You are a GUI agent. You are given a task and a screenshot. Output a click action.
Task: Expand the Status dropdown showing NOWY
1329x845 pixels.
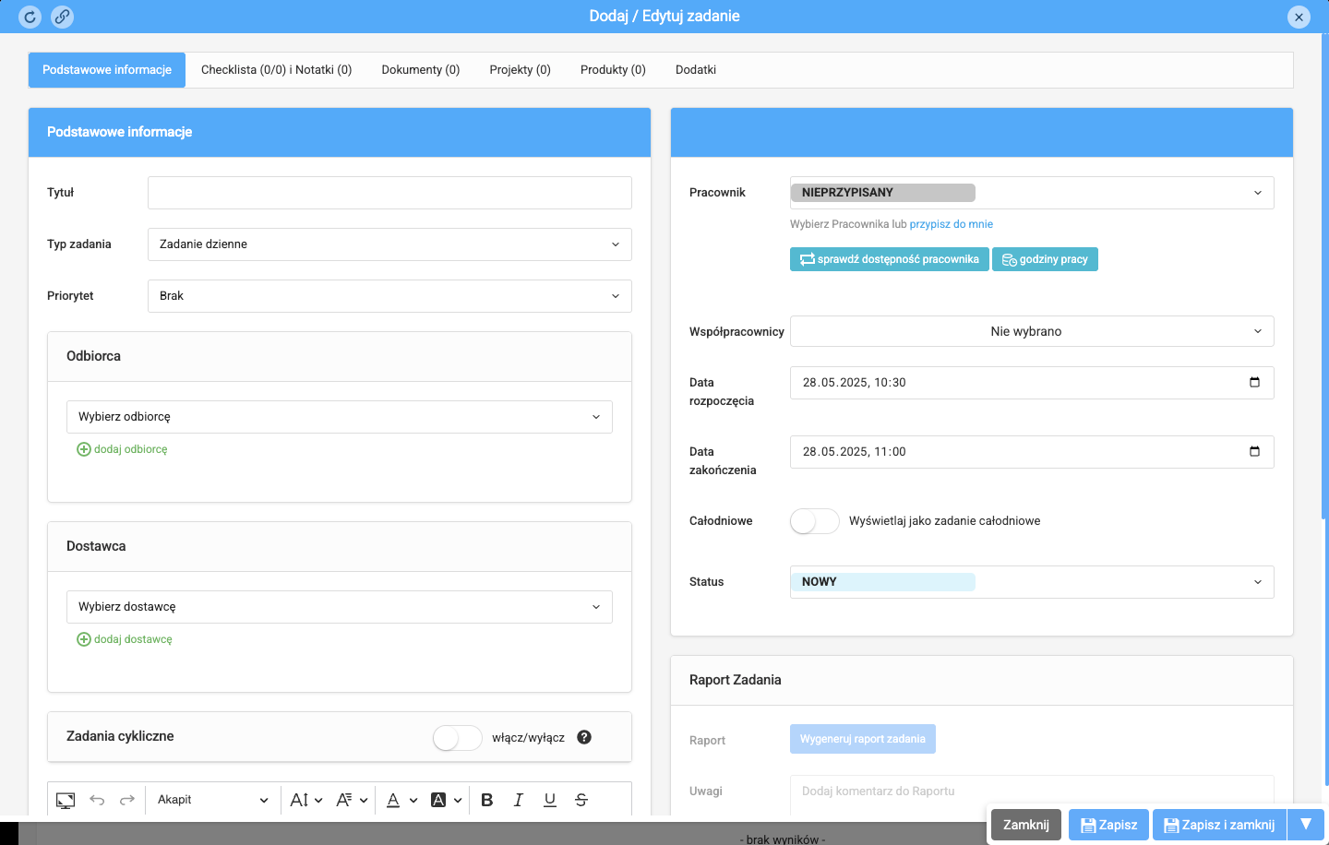tap(1032, 582)
